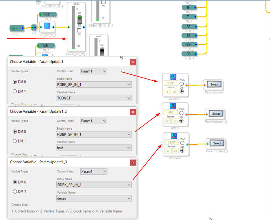Image resolution: width=270 pixels, height=220 pixels.
Task: Close the ParamUpdate1 Choose Variable dialog
Action: click(x=133, y=62)
